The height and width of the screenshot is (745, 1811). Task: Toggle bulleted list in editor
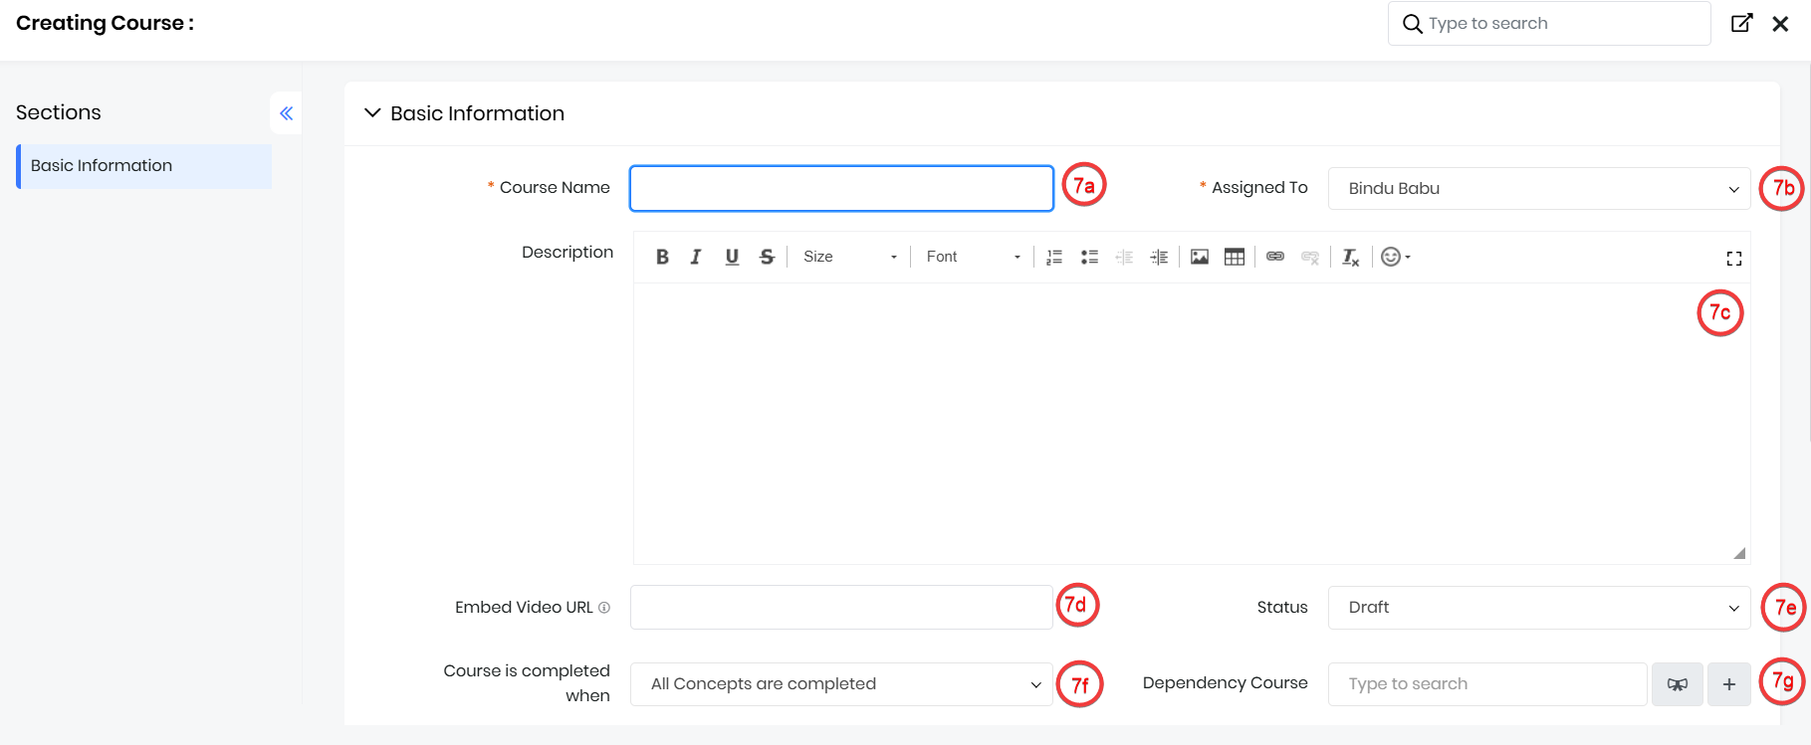click(x=1089, y=257)
